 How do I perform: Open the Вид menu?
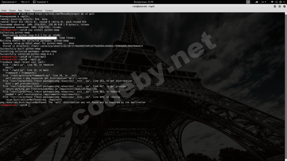[20, 11]
